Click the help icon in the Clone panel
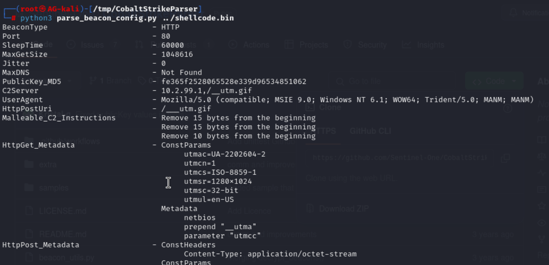The width and height of the screenshot is (549, 265). point(507,108)
